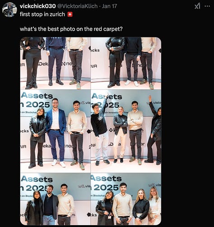Open the Grok xAI icon on the post

197,6
